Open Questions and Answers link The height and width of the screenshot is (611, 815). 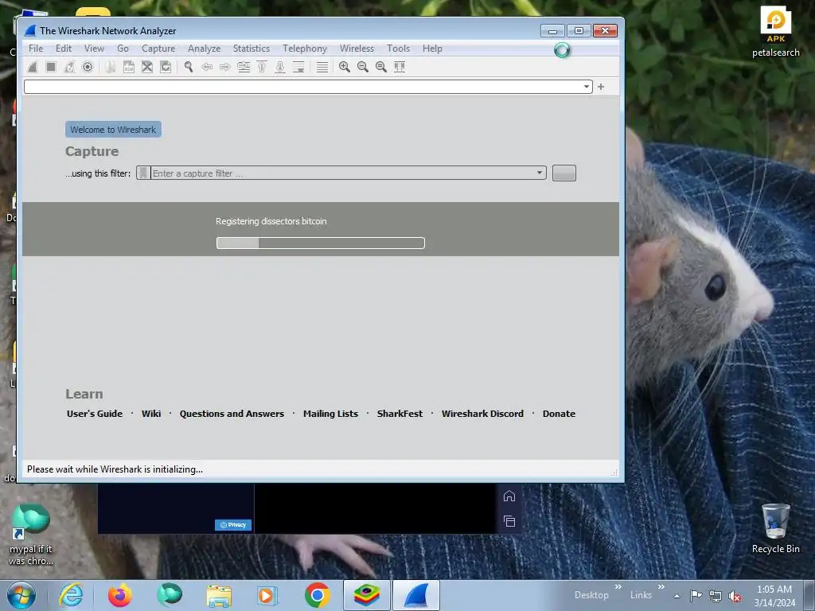(232, 414)
